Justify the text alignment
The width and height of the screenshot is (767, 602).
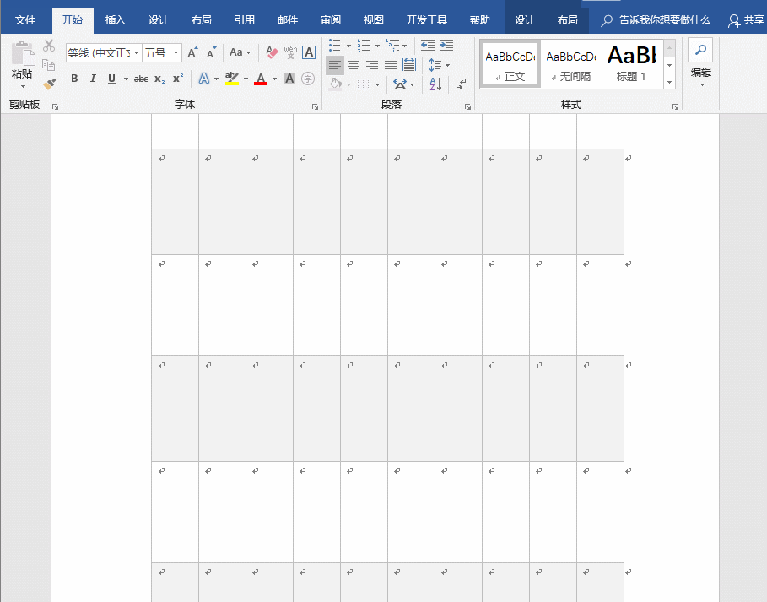(391, 65)
